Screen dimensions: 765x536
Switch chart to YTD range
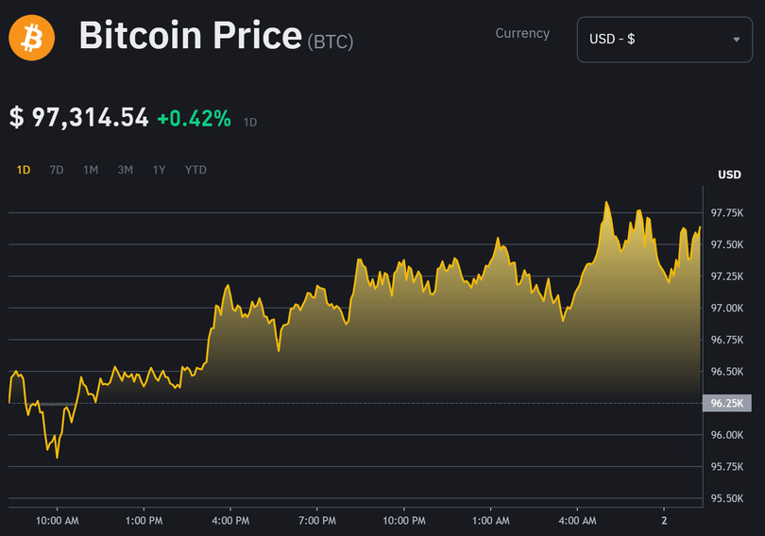point(195,170)
